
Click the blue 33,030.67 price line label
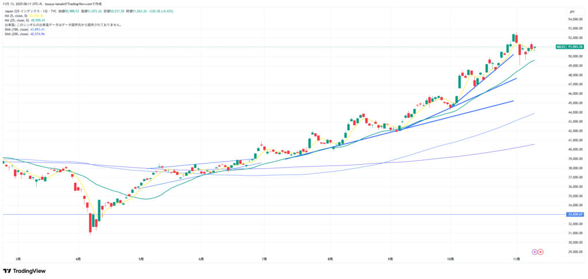(x=575, y=214)
